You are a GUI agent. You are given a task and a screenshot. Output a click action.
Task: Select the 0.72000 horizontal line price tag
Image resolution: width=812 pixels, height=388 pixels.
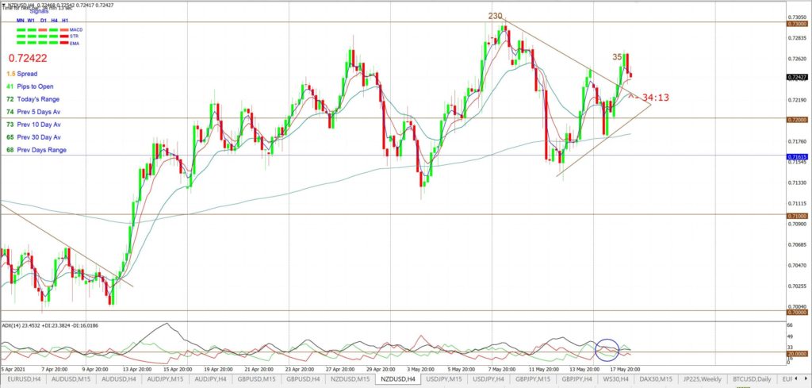[796, 120]
